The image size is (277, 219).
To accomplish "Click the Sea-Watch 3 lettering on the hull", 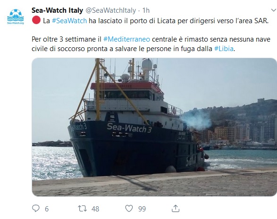I will (129, 128).
